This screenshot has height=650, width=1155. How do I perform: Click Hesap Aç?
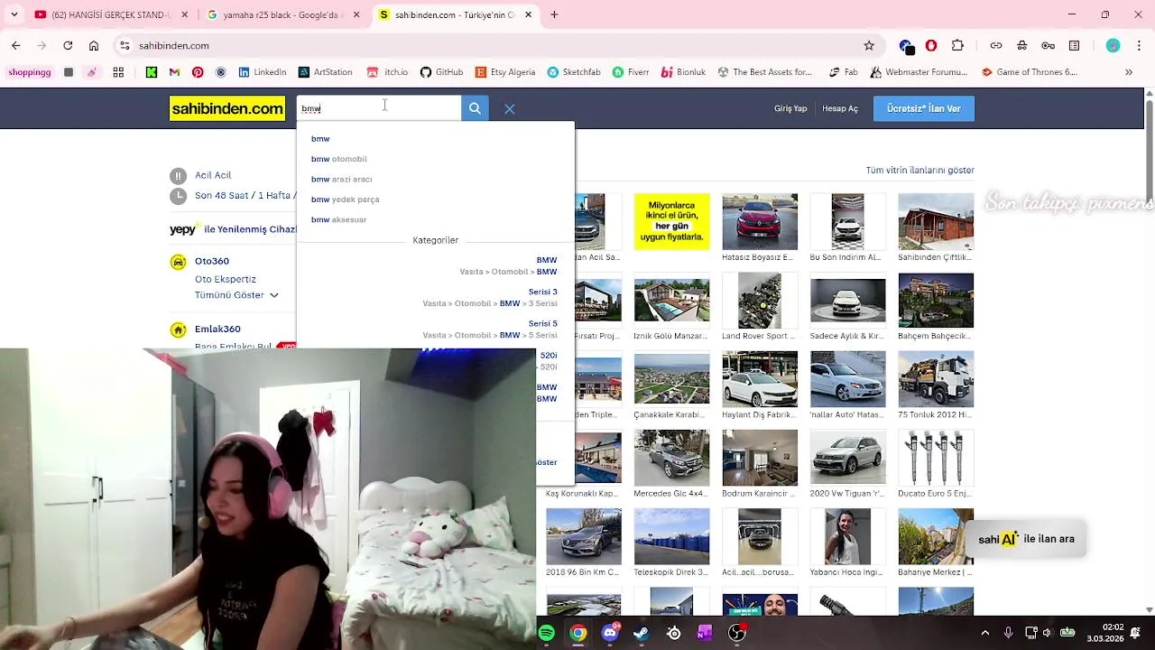tap(840, 108)
